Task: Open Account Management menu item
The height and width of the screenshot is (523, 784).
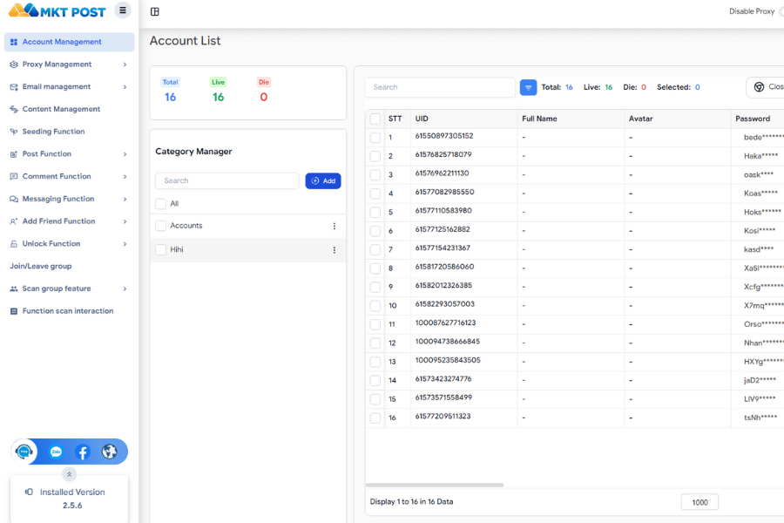Action: click(70, 42)
